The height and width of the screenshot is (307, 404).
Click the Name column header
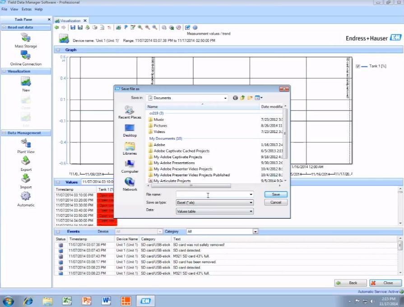point(203,106)
